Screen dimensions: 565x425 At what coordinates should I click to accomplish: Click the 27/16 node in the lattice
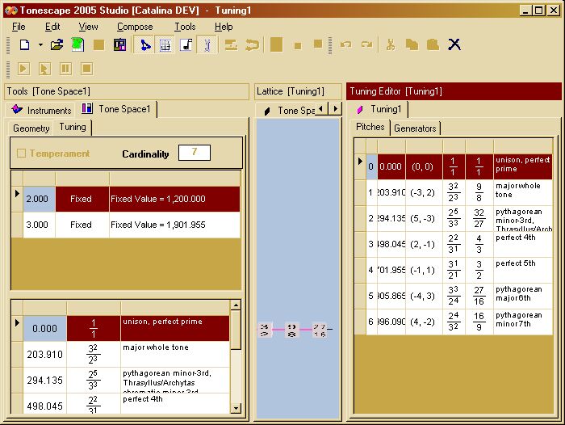point(320,330)
